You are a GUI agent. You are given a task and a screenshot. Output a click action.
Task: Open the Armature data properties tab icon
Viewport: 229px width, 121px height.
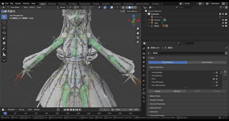[x=144, y=93]
